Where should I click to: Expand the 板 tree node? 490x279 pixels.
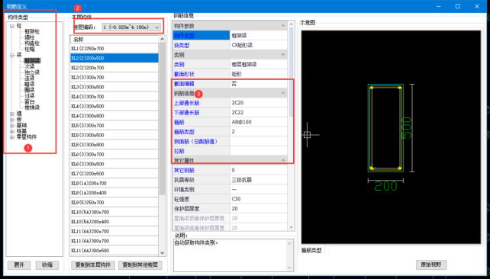click(x=12, y=120)
